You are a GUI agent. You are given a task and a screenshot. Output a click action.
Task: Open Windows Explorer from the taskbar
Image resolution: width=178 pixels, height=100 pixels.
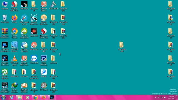19,97
